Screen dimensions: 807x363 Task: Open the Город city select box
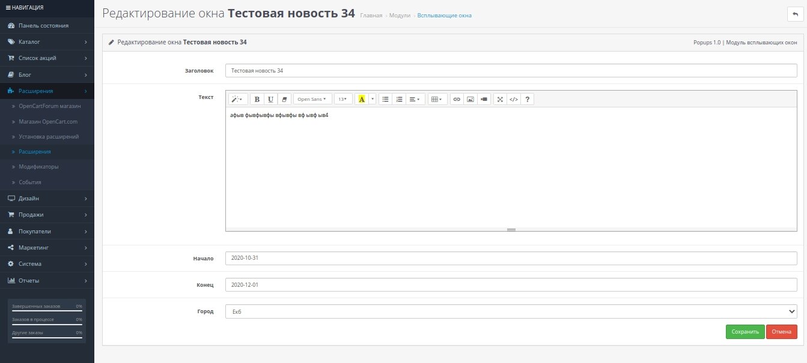tap(511, 311)
